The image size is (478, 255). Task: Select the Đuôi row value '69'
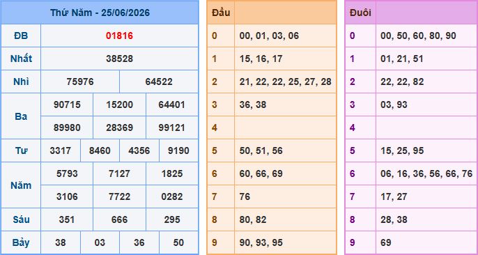click(x=386, y=243)
